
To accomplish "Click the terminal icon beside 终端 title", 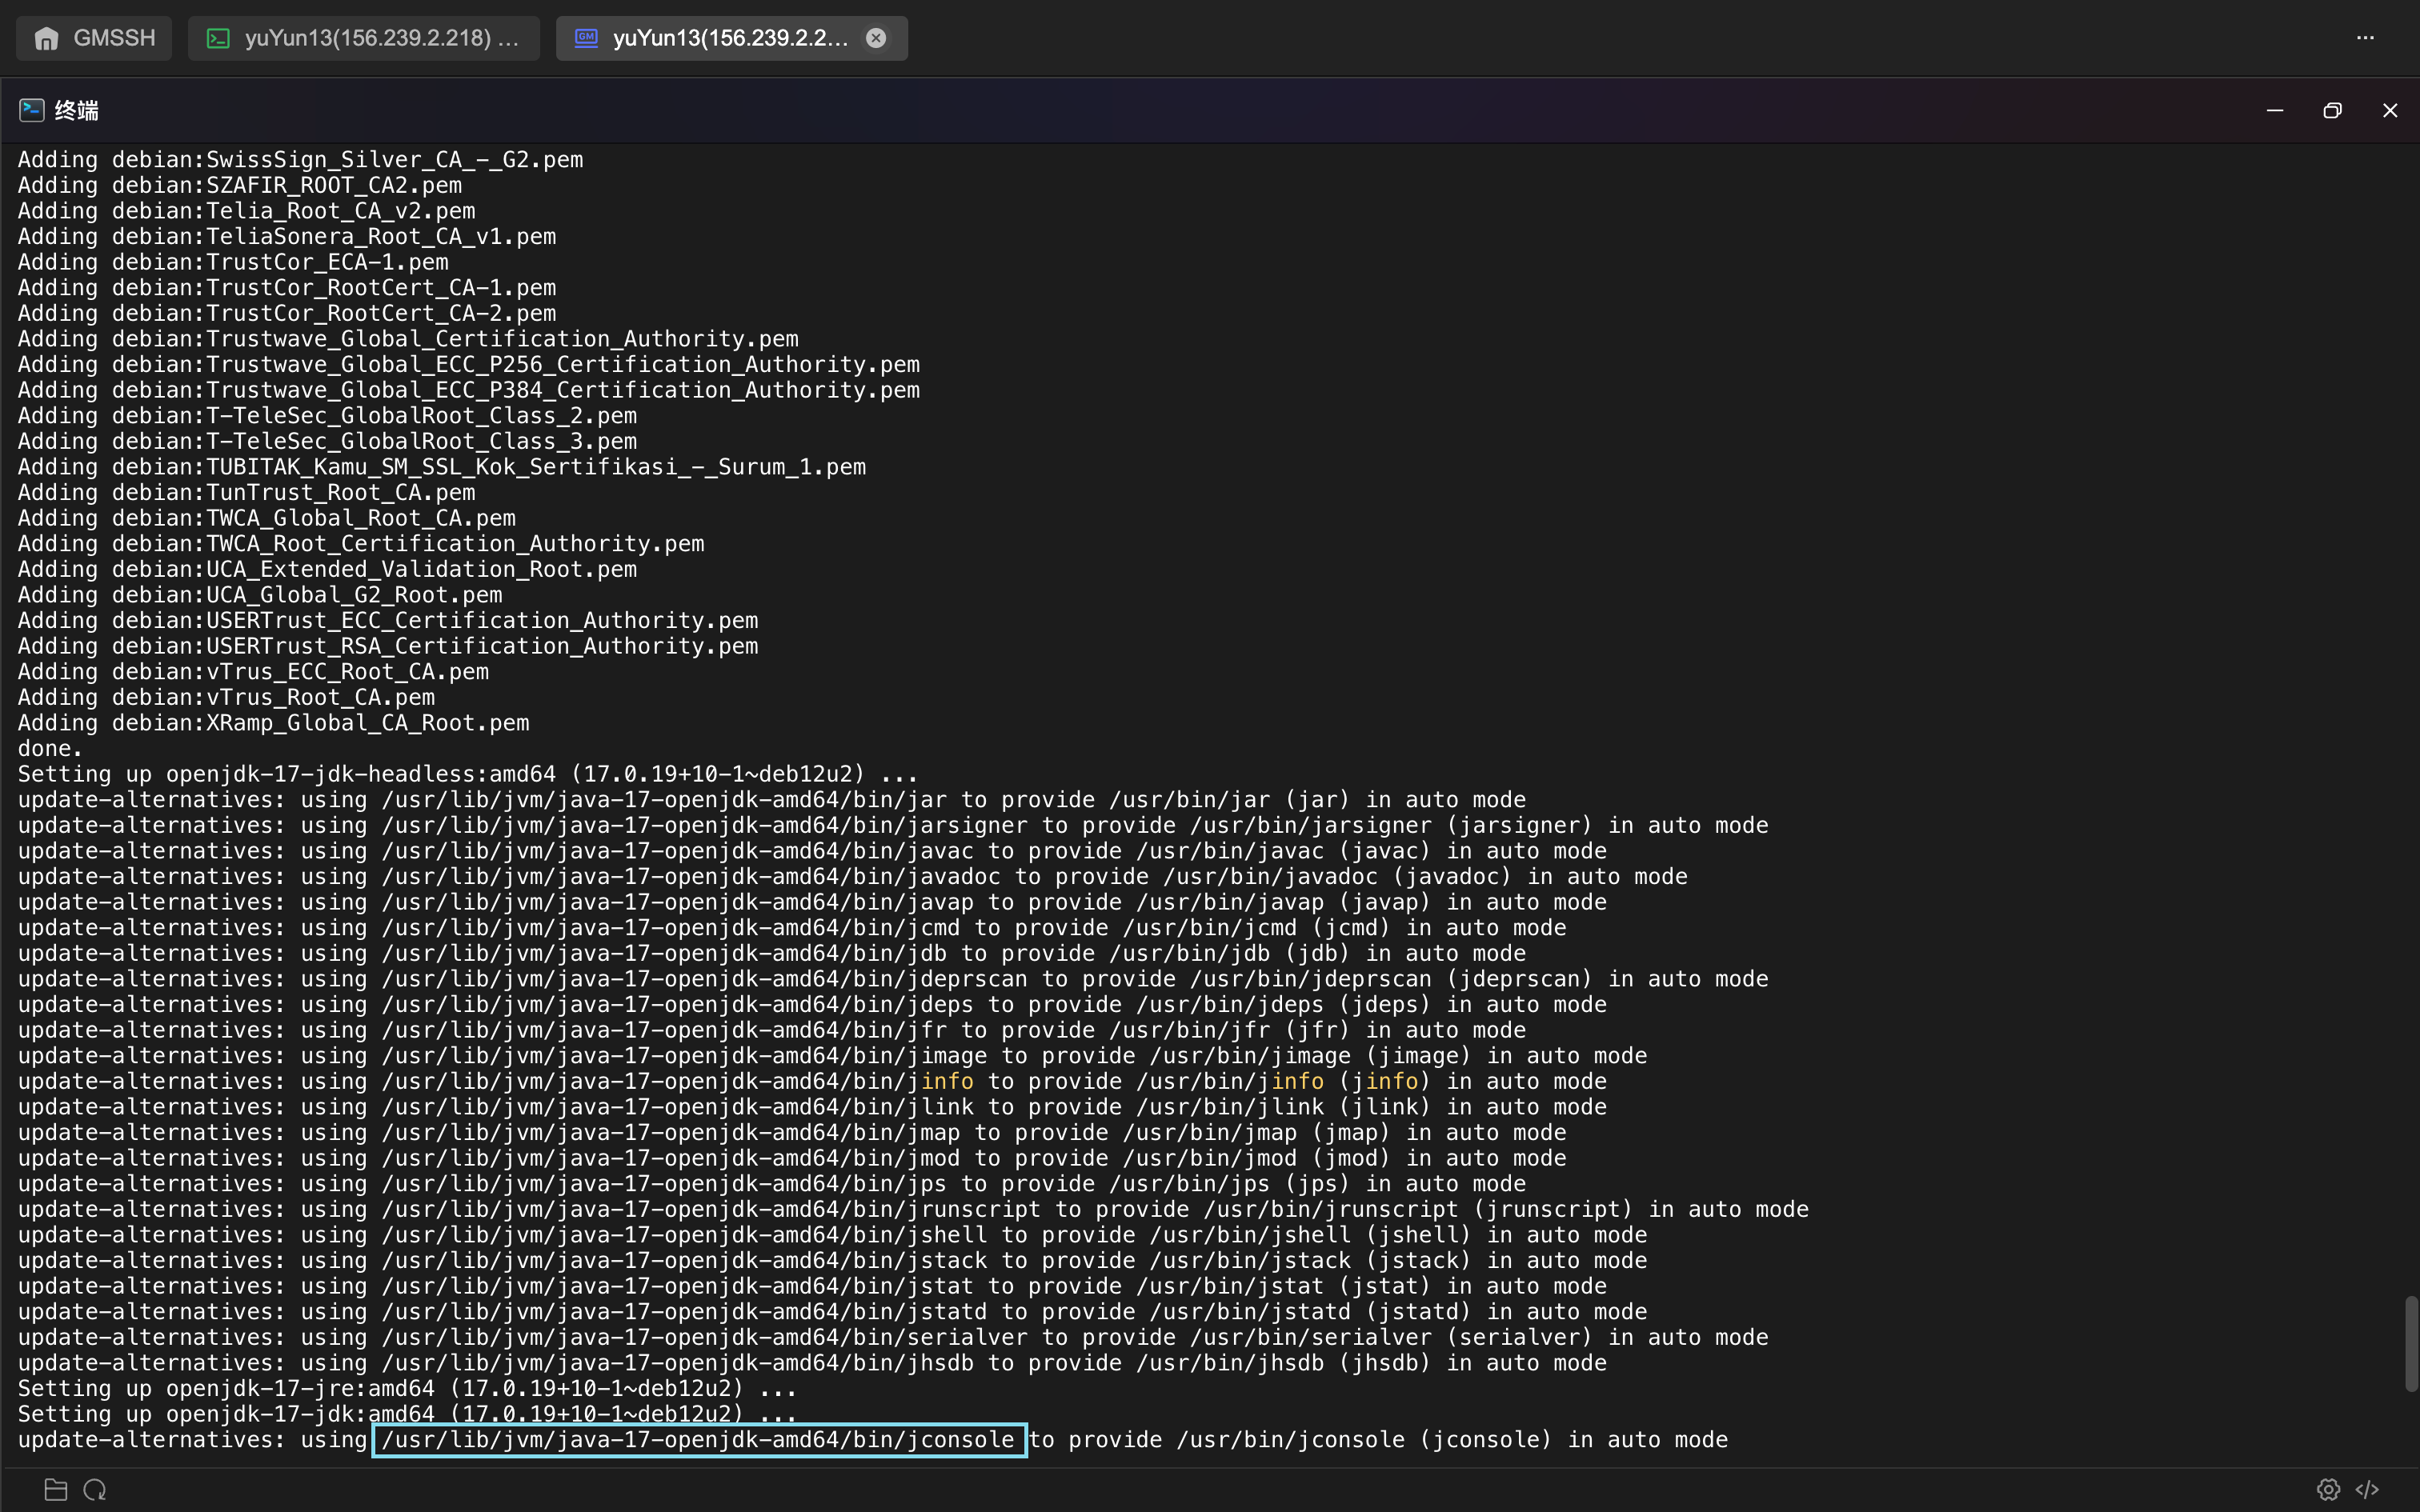I will click(31, 110).
